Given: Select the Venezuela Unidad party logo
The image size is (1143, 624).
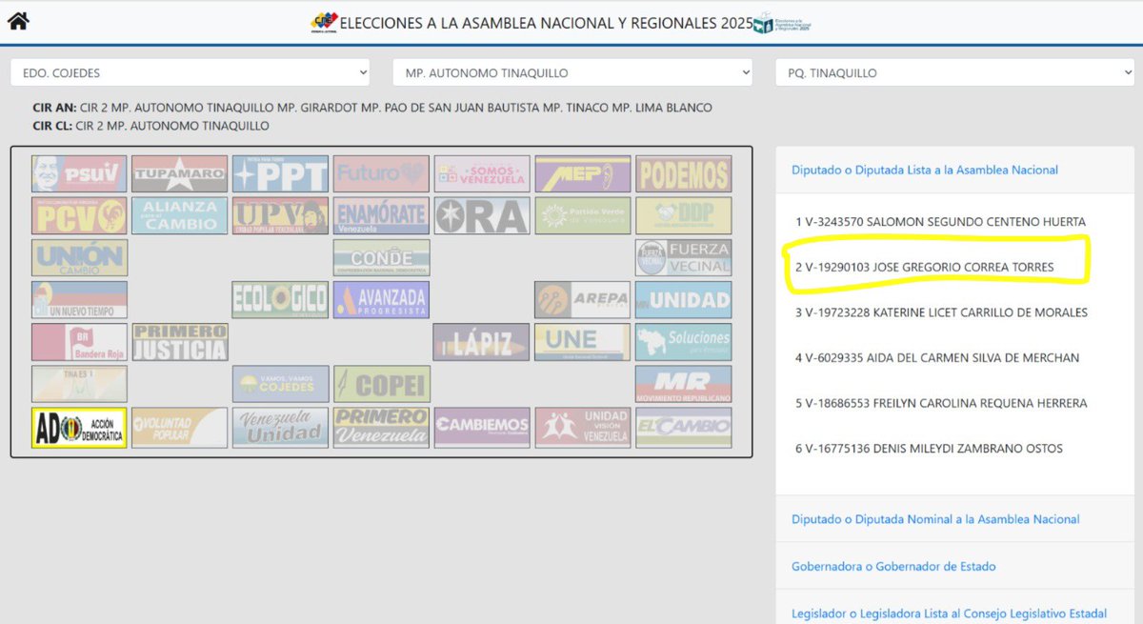Looking at the screenshot, I should pyautogui.click(x=281, y=427).
